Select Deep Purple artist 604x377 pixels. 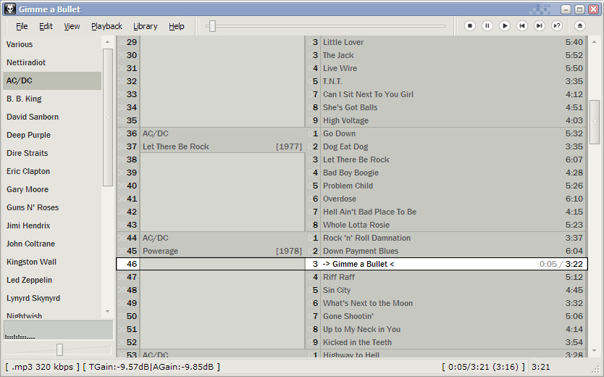[52, 135]
